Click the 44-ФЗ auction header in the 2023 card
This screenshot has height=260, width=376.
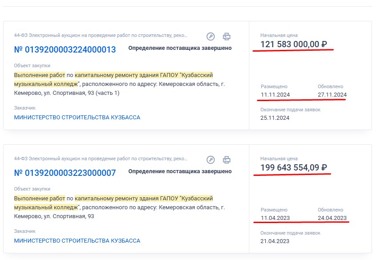coord(101,158)
